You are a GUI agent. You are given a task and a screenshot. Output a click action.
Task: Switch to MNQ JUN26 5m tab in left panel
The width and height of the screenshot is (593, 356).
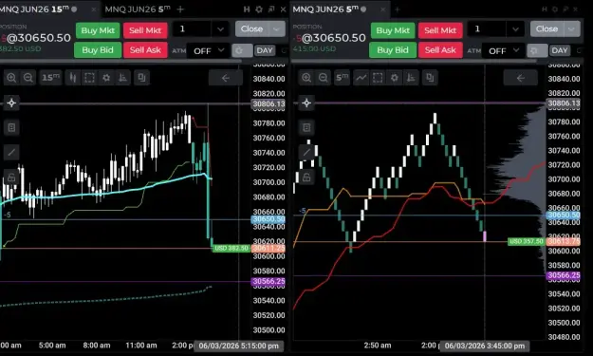(x=138, y=9)
